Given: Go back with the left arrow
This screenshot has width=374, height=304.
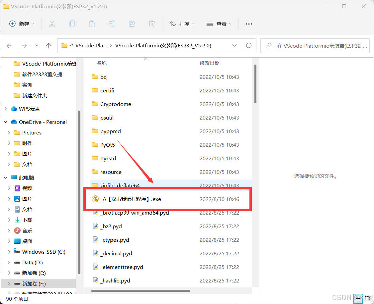Looking at the screenshot, I should coord(9,46).
